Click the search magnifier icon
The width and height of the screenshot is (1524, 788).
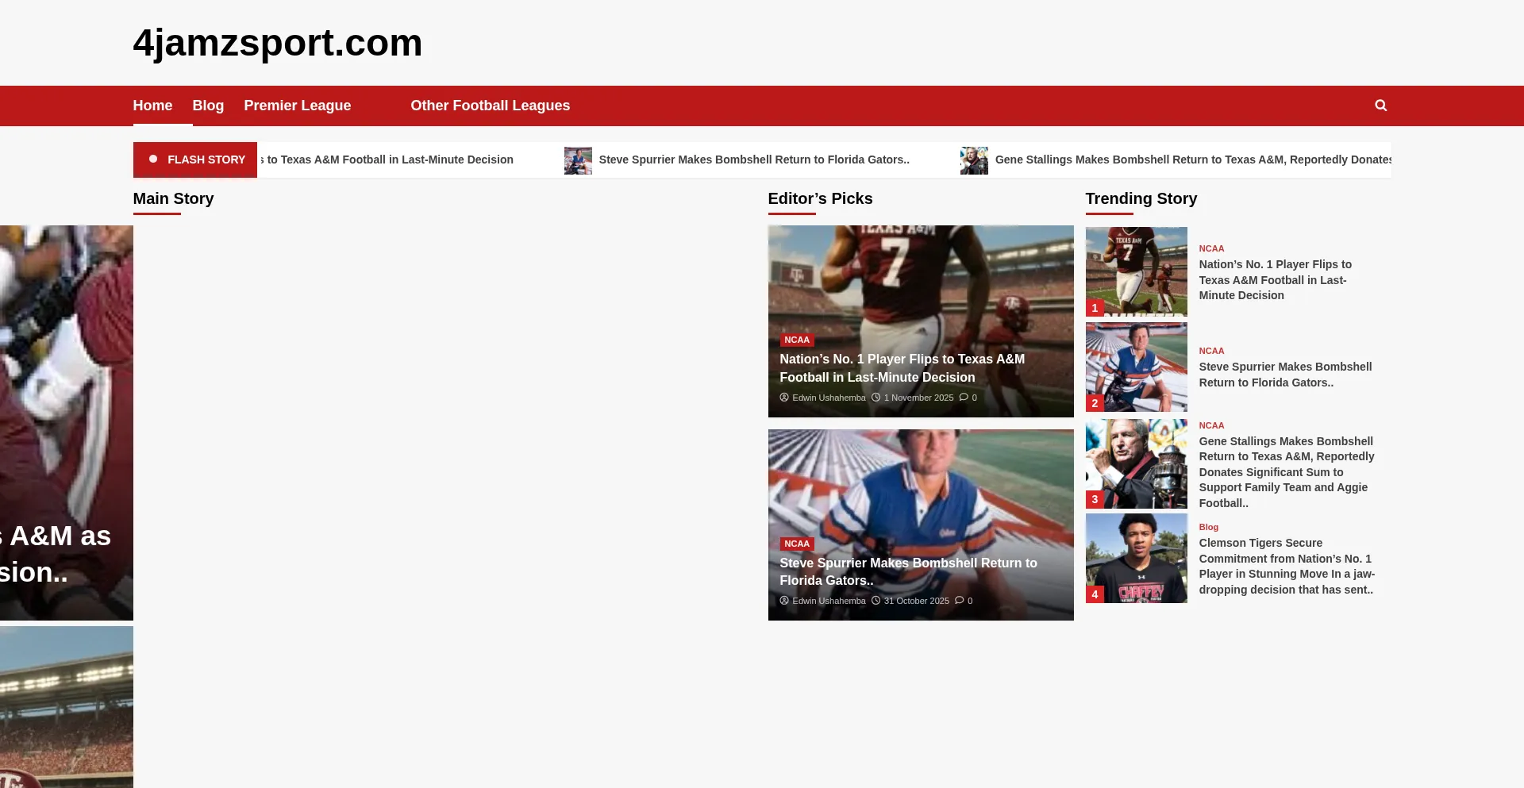(1380, 106)
